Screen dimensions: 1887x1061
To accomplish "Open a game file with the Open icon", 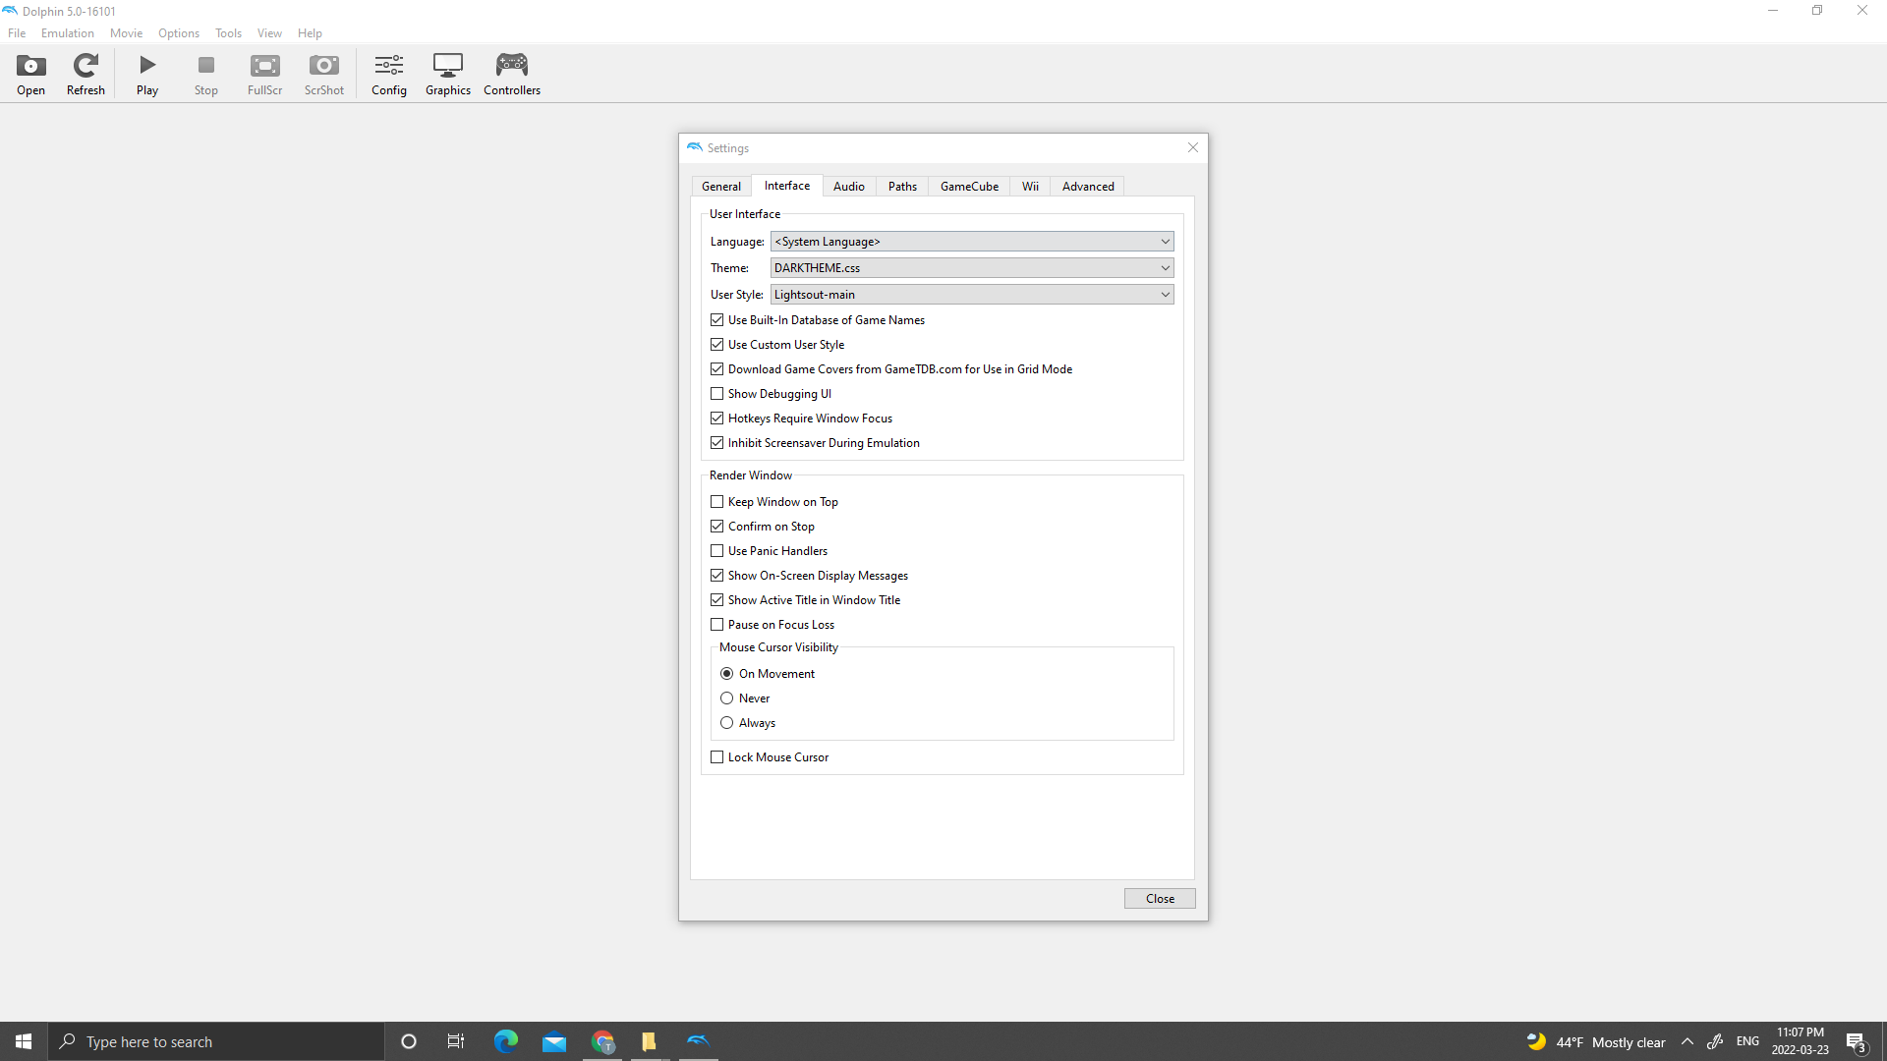I will (30, 74).
